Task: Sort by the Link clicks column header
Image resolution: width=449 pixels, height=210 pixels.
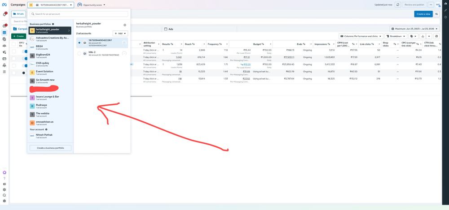Action: click(x=370, y=44)
